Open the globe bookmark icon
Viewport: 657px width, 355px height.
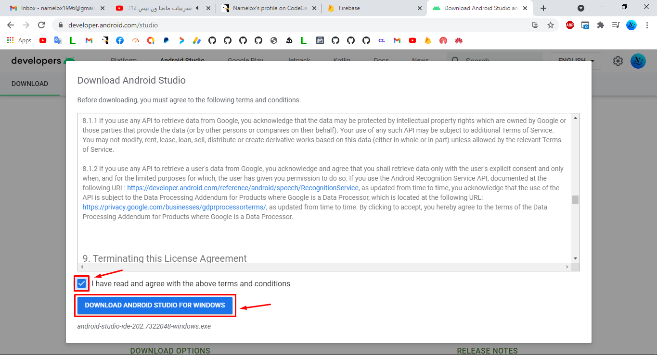(274, 41)
